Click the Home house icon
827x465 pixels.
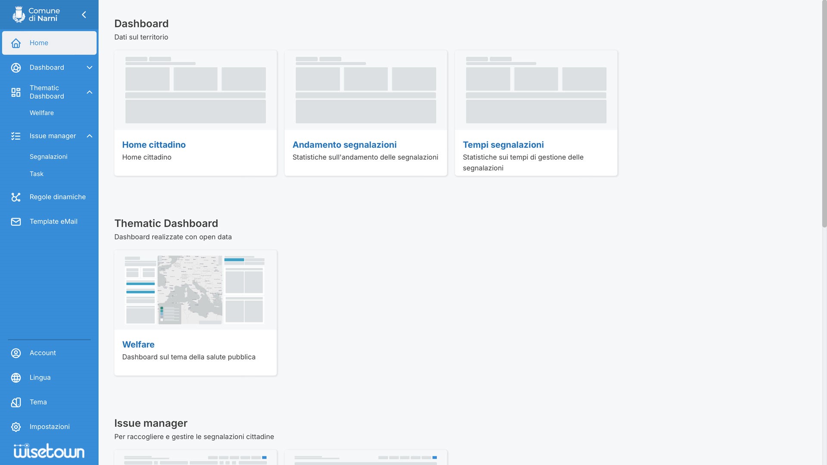16,43
